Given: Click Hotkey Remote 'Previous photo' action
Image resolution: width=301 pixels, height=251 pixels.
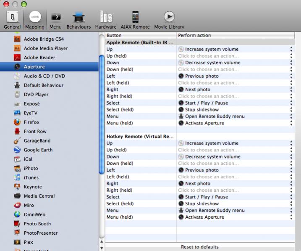Looking at the screenshot, I should [199, 170].
